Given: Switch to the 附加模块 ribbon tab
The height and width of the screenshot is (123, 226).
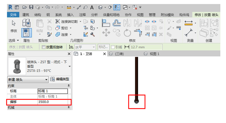Looking at the screenshot, I should 167,15.
